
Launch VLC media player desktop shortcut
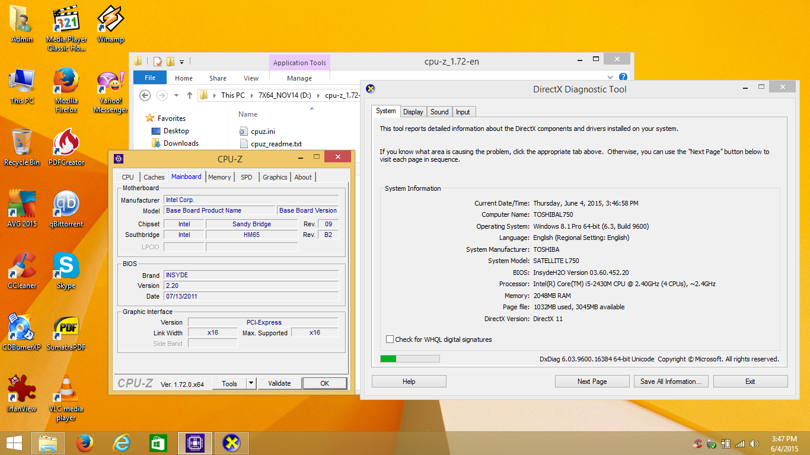[66, 398]
